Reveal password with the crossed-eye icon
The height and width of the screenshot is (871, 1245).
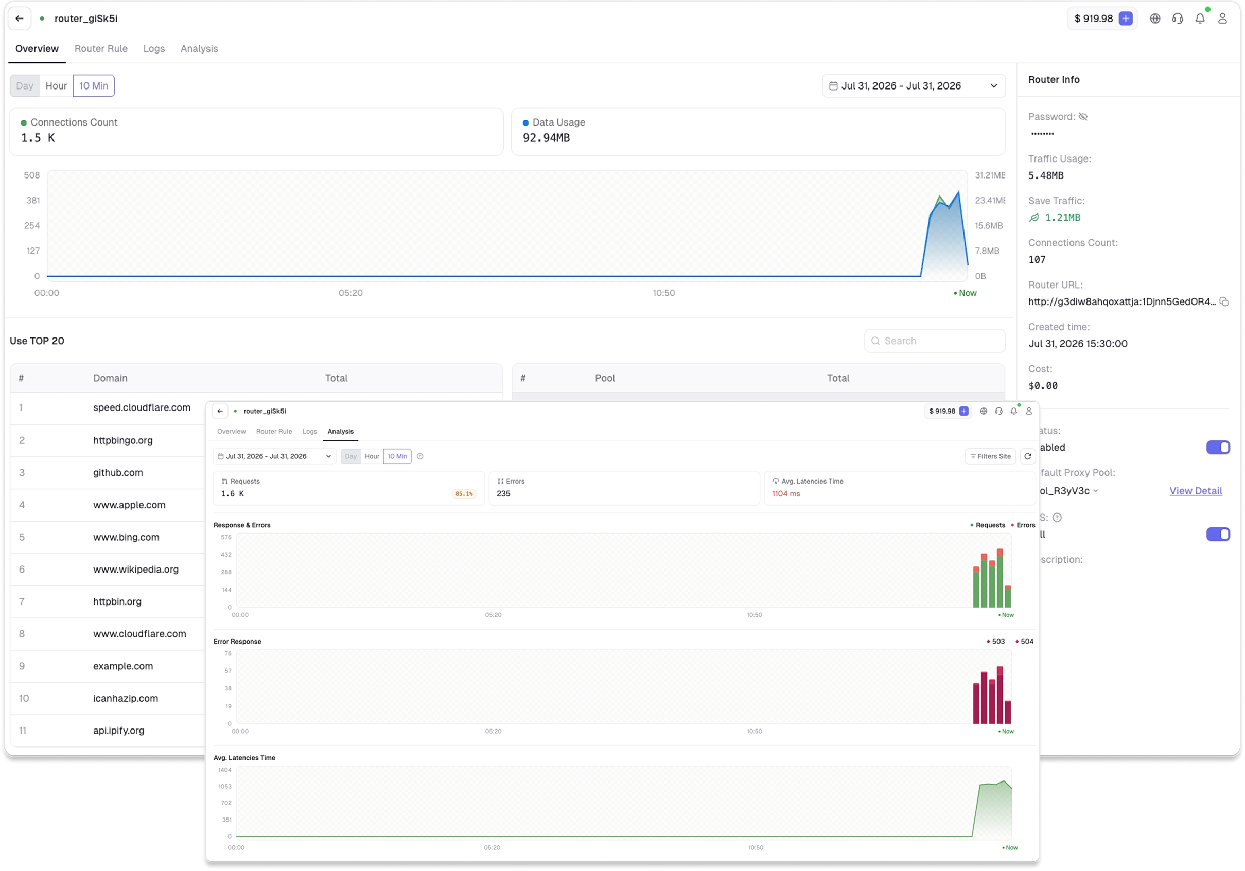coord(1083,117)
